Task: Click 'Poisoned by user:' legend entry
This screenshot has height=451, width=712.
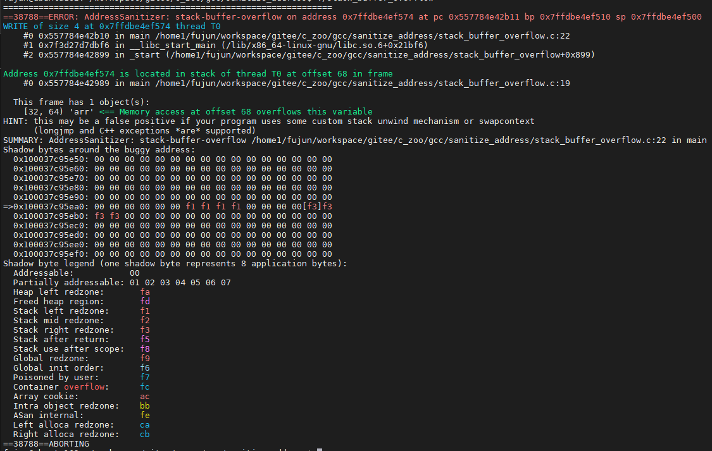Action: click(56, 378)
